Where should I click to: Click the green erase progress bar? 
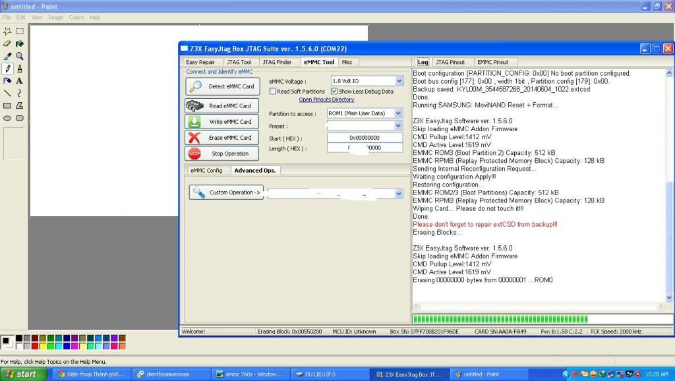point(543,319)
